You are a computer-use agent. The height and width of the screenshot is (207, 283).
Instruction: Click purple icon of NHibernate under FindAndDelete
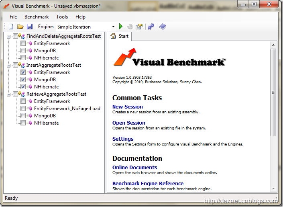point(30,58)
